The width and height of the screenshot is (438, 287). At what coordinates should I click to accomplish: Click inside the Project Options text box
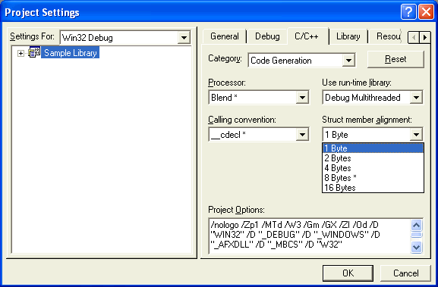click(310, 236)
